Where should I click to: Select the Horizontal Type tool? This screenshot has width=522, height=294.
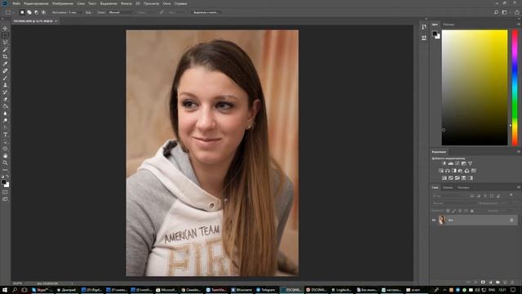pyautogui.click(x=5, y=134)
